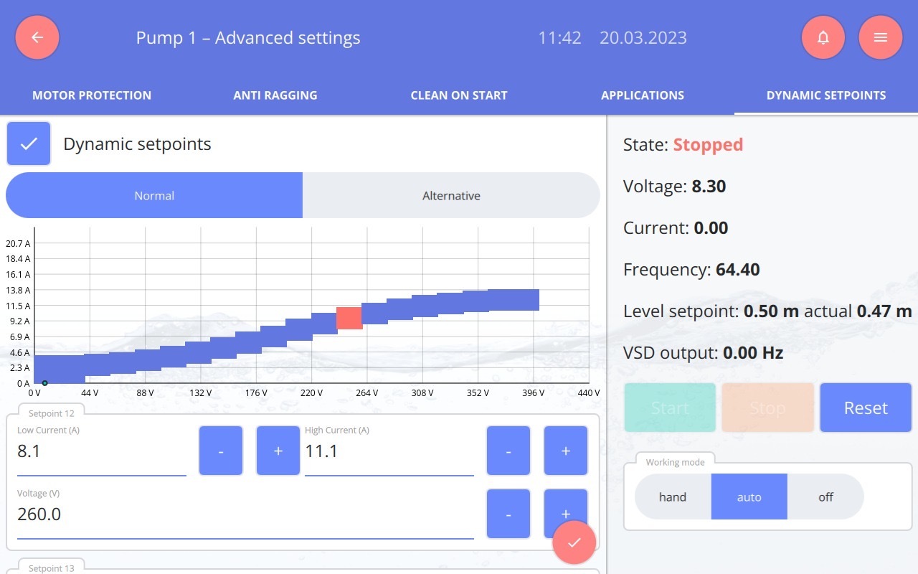Decrease High Current with minus button

point(508,451)
